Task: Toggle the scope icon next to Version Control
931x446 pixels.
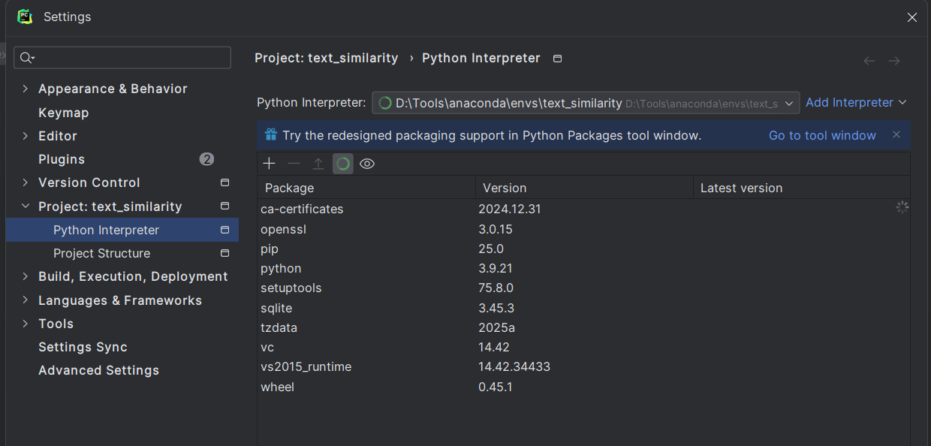Action: pyautogui.click(x=224, y=182)
